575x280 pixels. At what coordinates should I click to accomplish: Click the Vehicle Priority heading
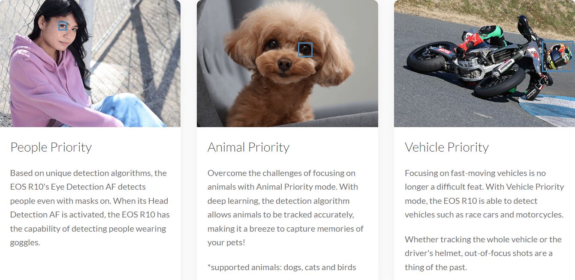point(446,147)
